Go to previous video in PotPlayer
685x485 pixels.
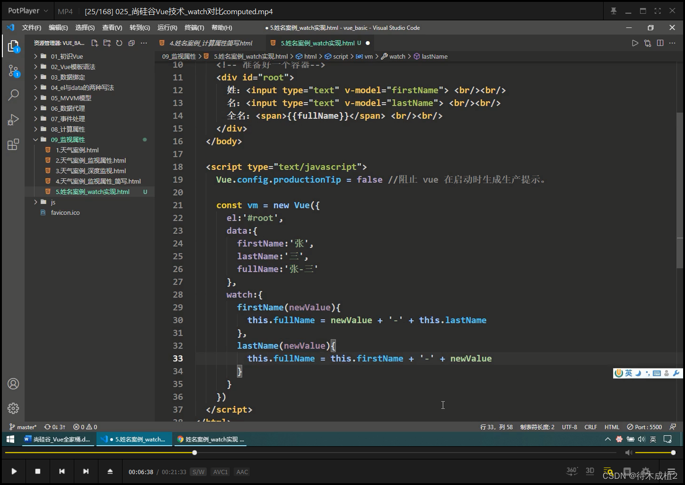point(61,471)
